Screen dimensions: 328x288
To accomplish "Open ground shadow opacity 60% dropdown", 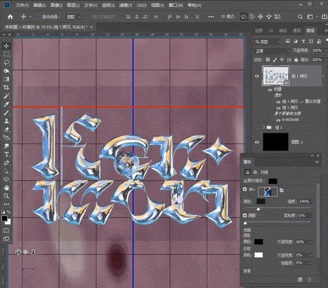I will pyautogui.click(x=310, y=242).
